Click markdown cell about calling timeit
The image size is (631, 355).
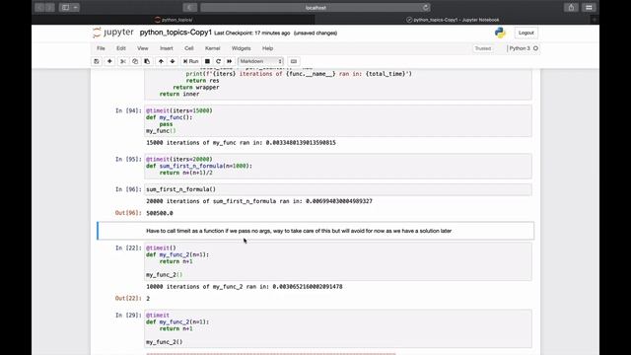(x=315, y=231)
